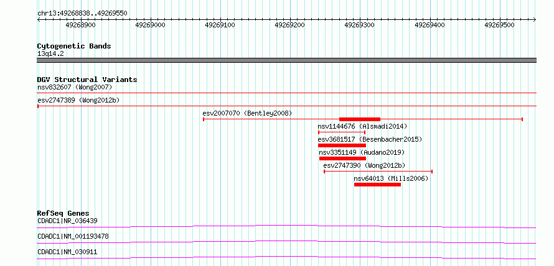This screenshot has height=266, width=554.
Task: Click the DGV Structural Variants track title
Action: 87,80
